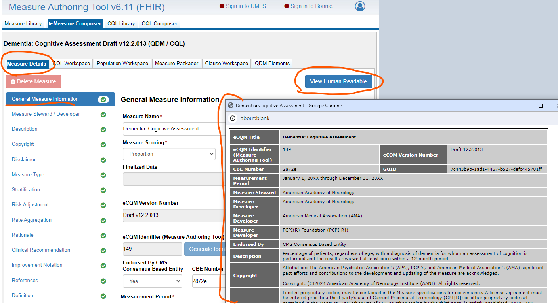Expand the Endorsed By CMS dropdown
558x304 pixels.
152,281
